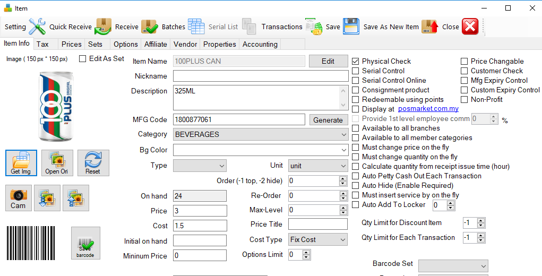The height and width of the screenshot is (276, 542).
Task: Enable Available to all branches
Action: [355, 128]
